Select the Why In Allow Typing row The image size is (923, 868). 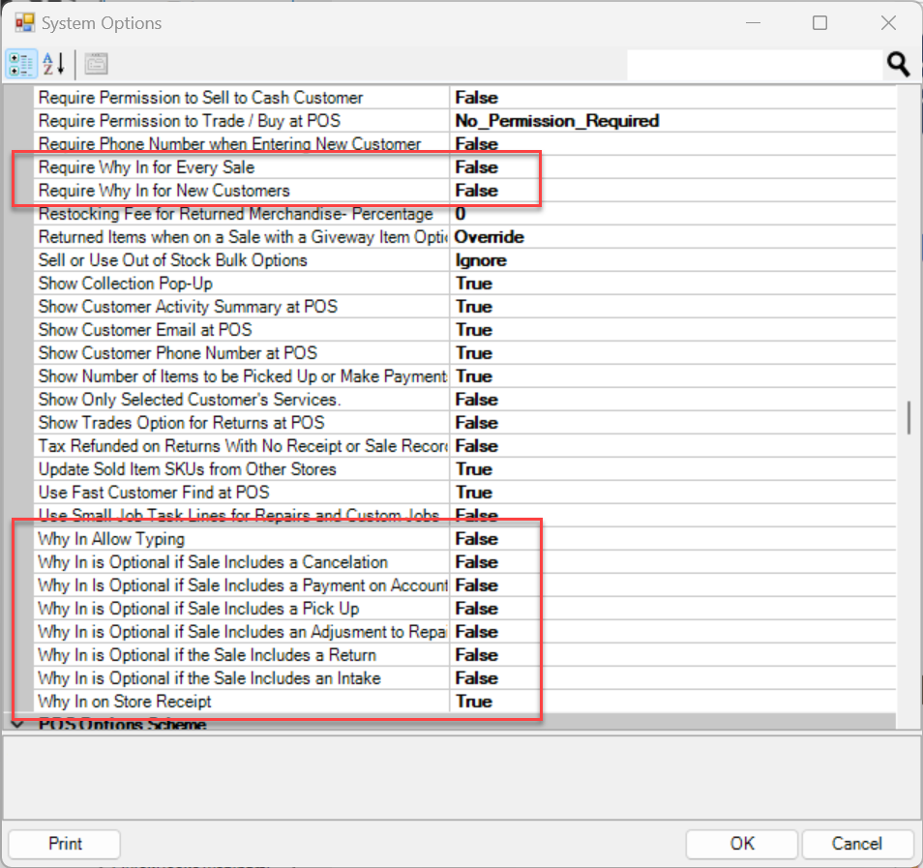point(242,539)
